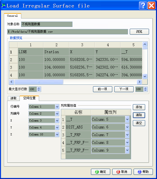Open the 列编号 Column 2 dropdown
The width and height of the screenshot is (157, 179).
click(57, 114)
